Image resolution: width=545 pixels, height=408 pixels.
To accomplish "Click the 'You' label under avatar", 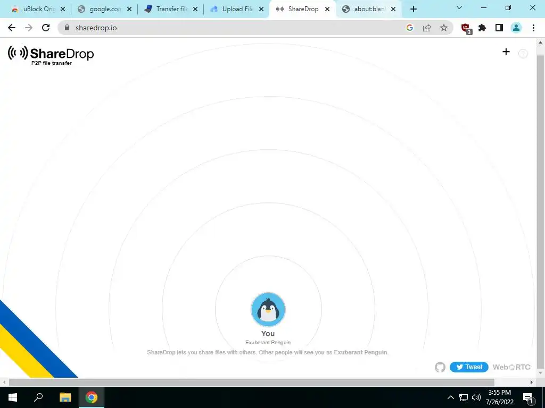I will click(268, 334).
